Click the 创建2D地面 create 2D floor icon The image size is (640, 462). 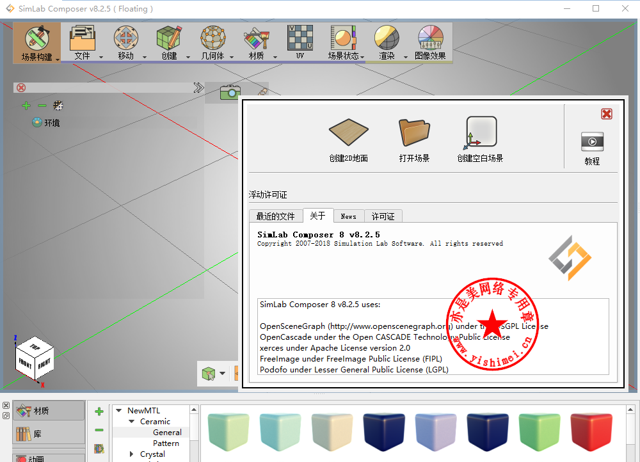[349, 132]
